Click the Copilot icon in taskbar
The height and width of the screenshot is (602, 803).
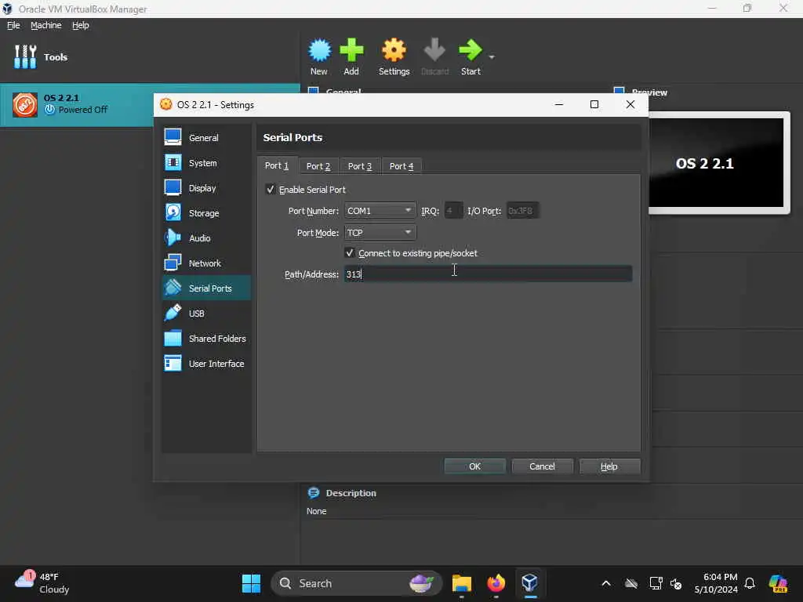[x=778, y=583]
